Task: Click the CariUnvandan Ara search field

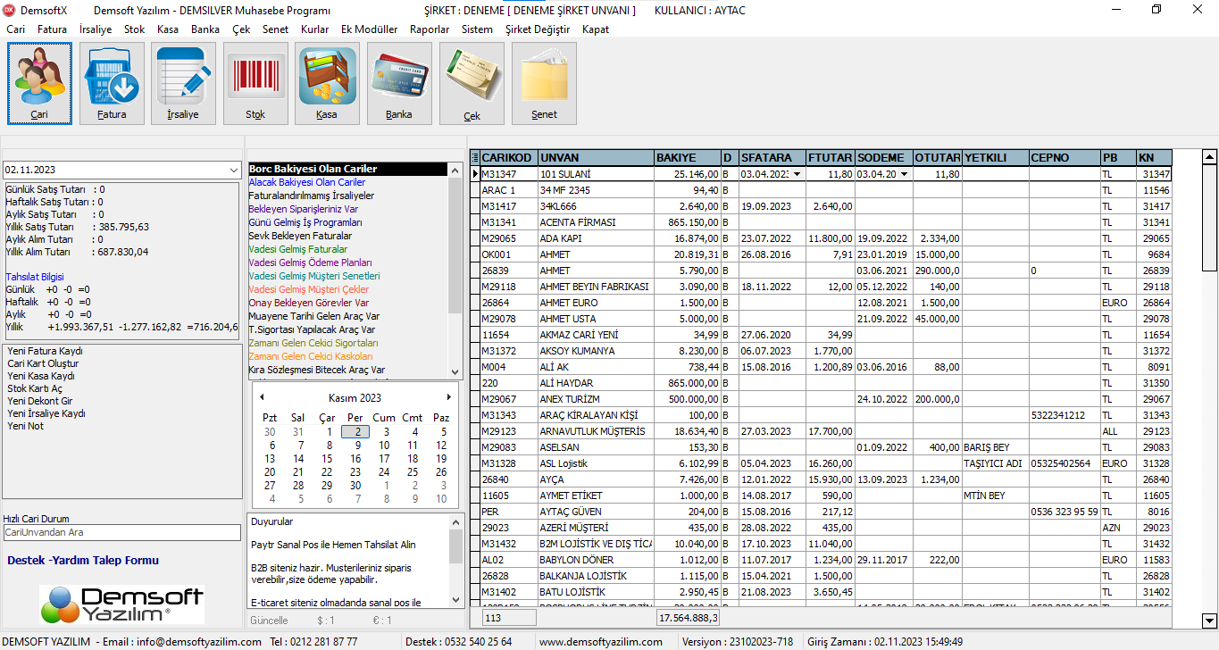Action: 121,532
